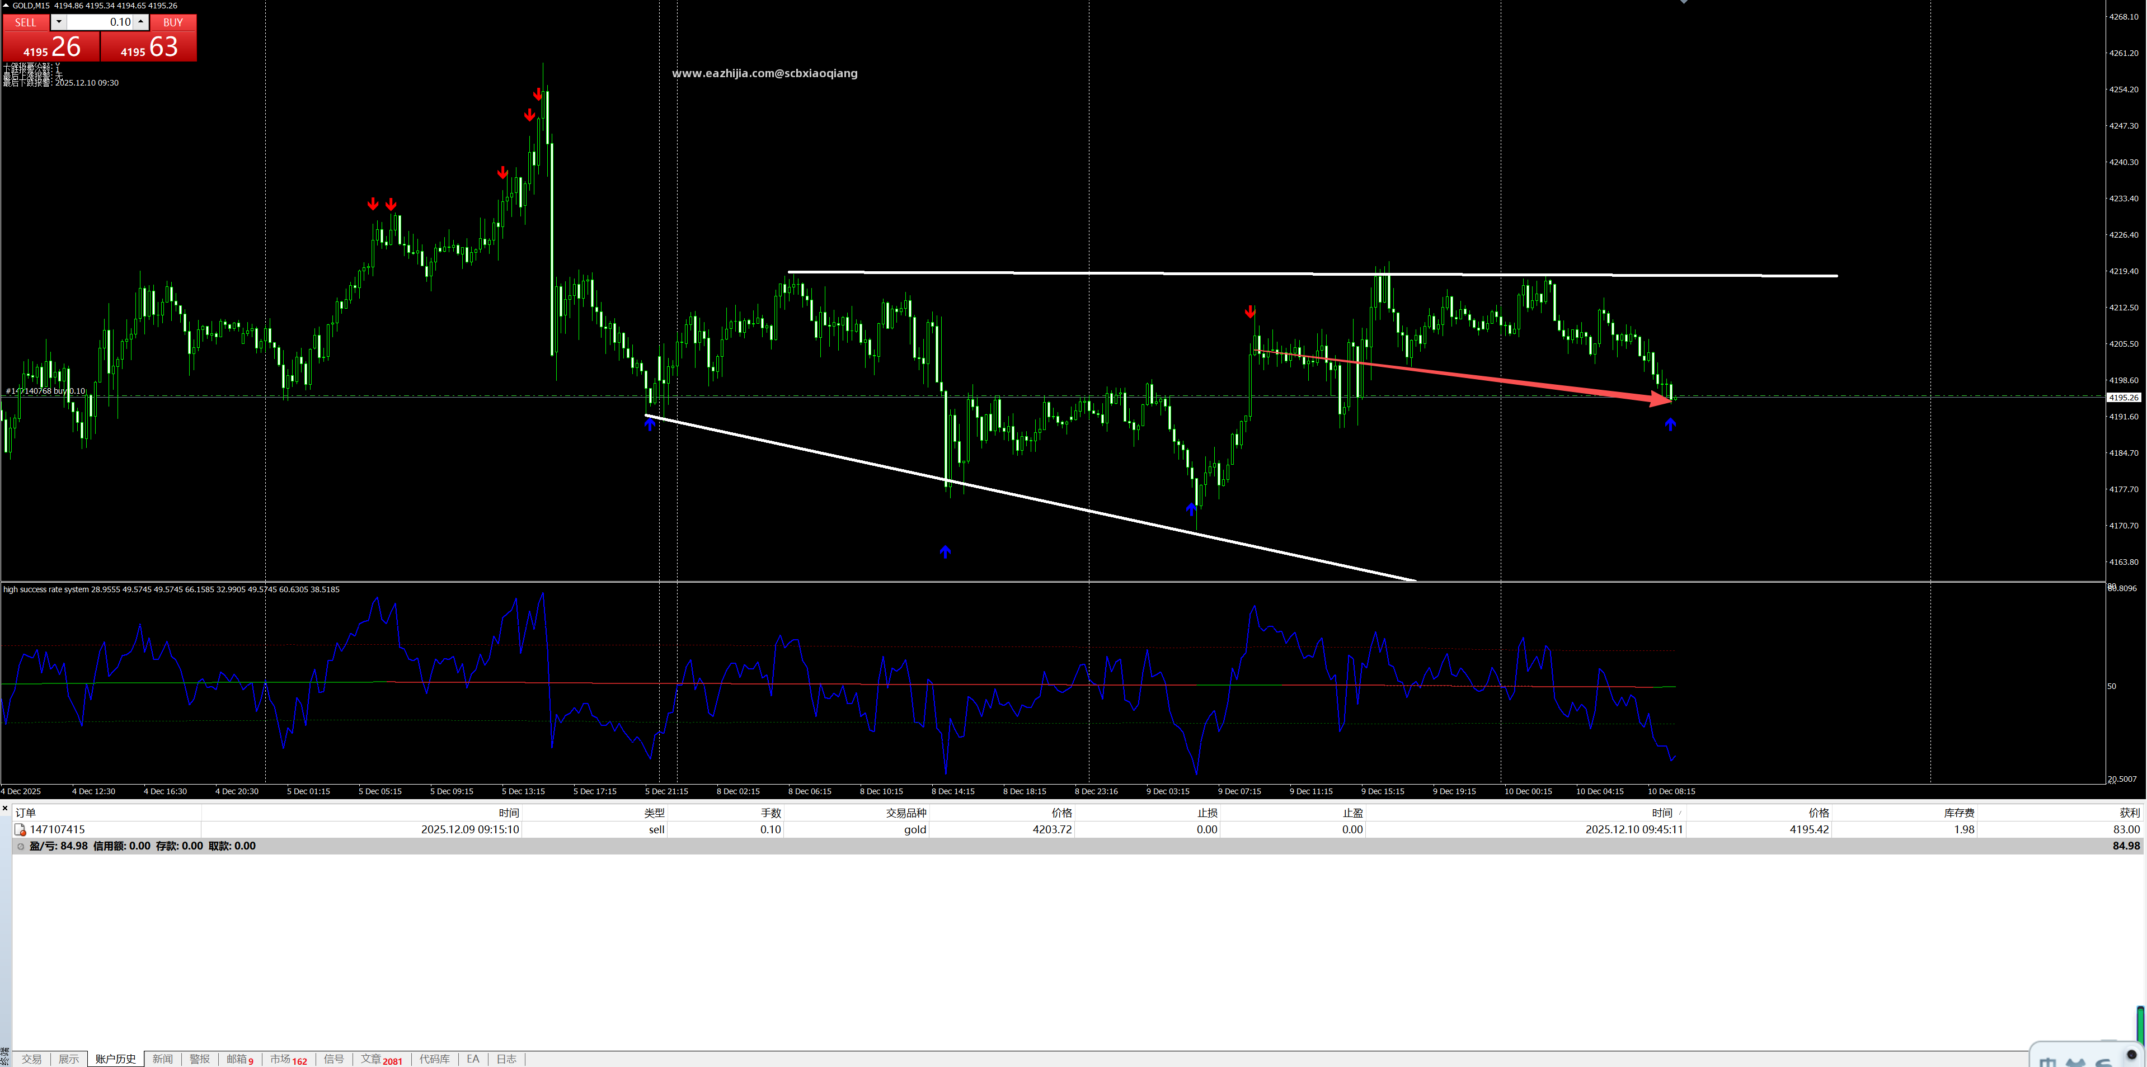The width and height of the screenshot is (2147, 1067).
Task: Click the sell type cell
Action: click(657, 830)
